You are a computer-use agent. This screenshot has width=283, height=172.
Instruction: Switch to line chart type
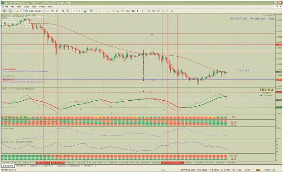click(57, 11)
